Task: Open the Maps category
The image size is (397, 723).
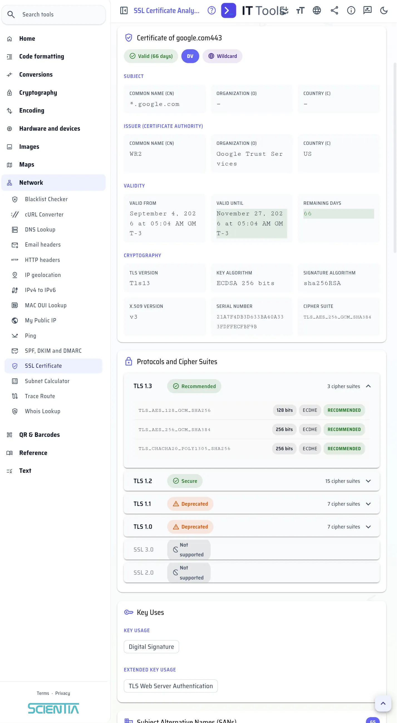Action: coord(53,165)
